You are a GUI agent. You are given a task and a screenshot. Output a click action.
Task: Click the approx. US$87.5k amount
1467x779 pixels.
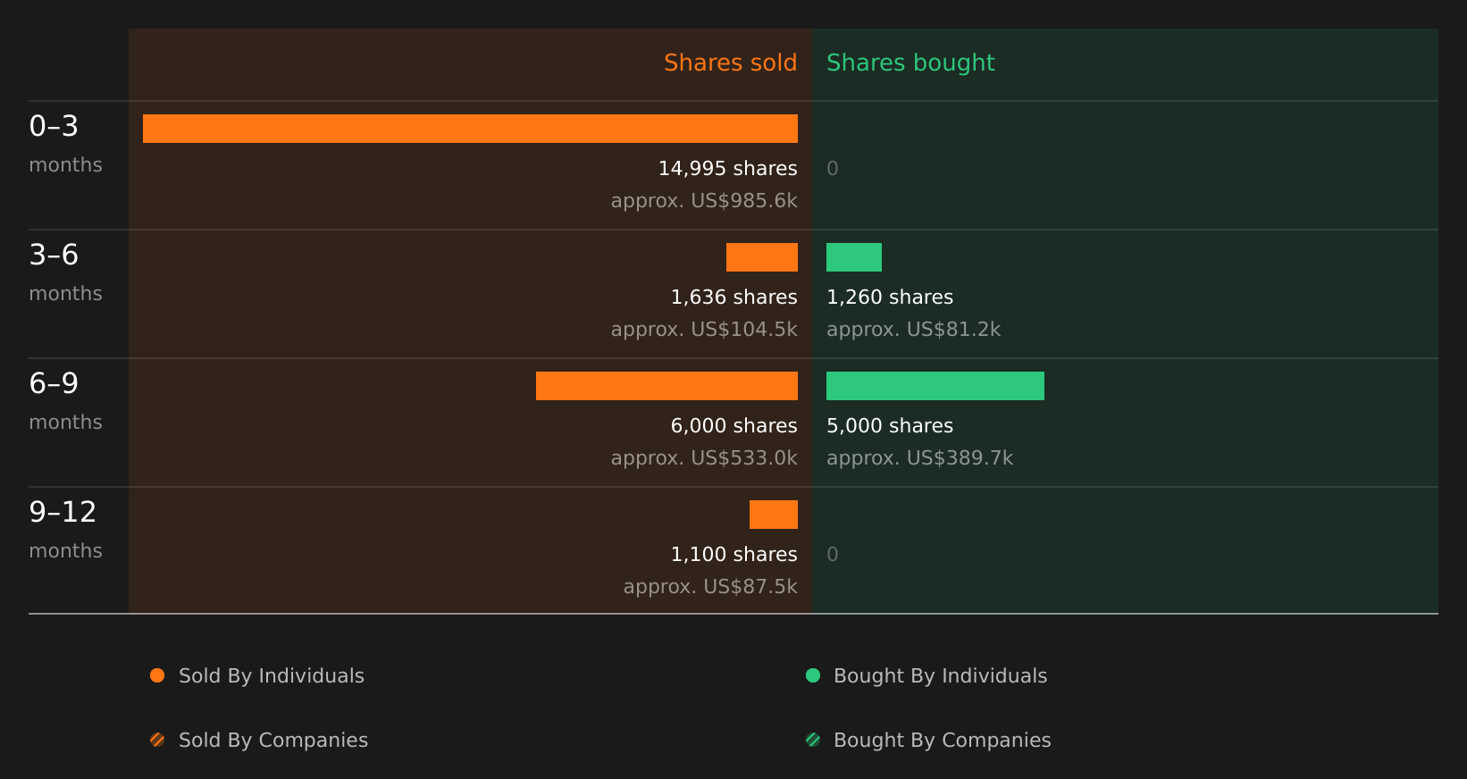710,587
